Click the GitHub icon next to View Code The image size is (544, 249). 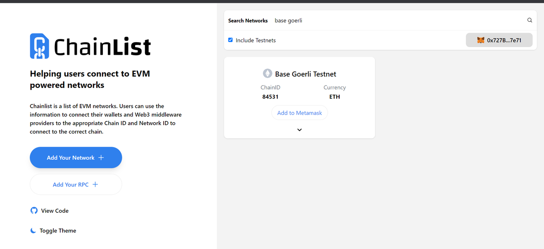coord(34,211)
